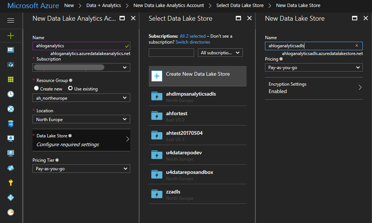Open the Pricing Tier Pay-as-you-go dropdown

click(81, 169)
